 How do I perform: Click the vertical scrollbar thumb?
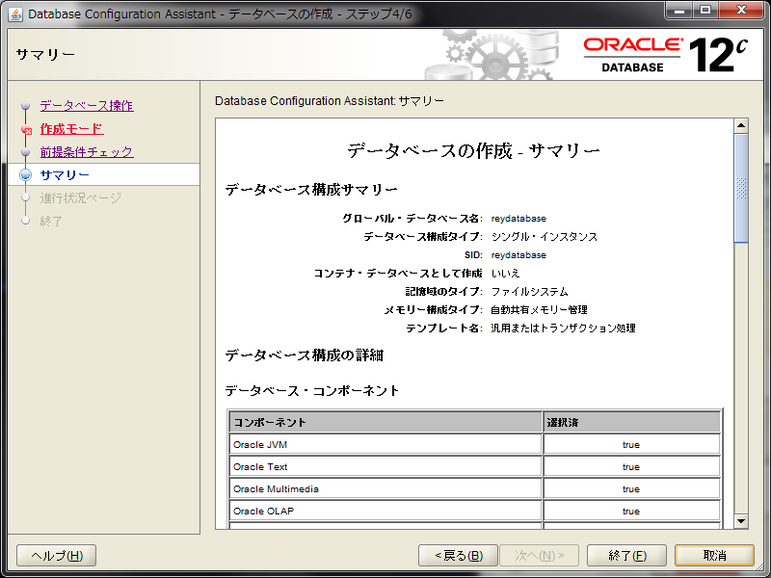tap(741, 188)
